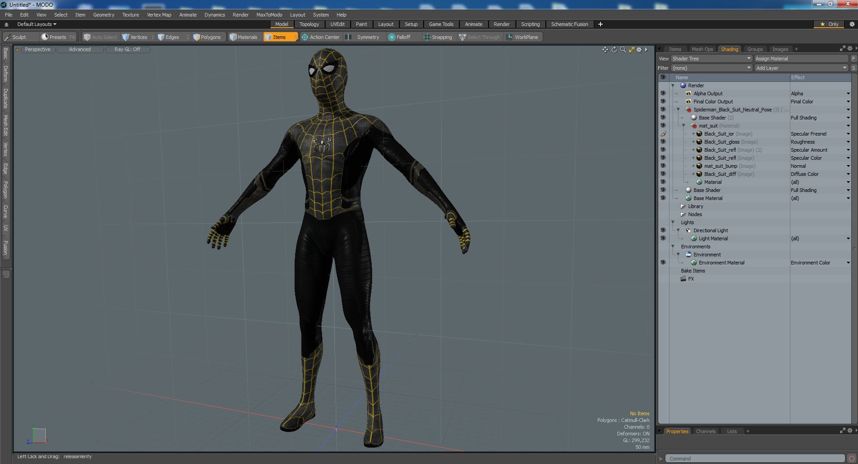Screen dimensions: 858x464
Task: Open Effect dropdown for Black_Suit_ior
Action: tap(848, 134)
